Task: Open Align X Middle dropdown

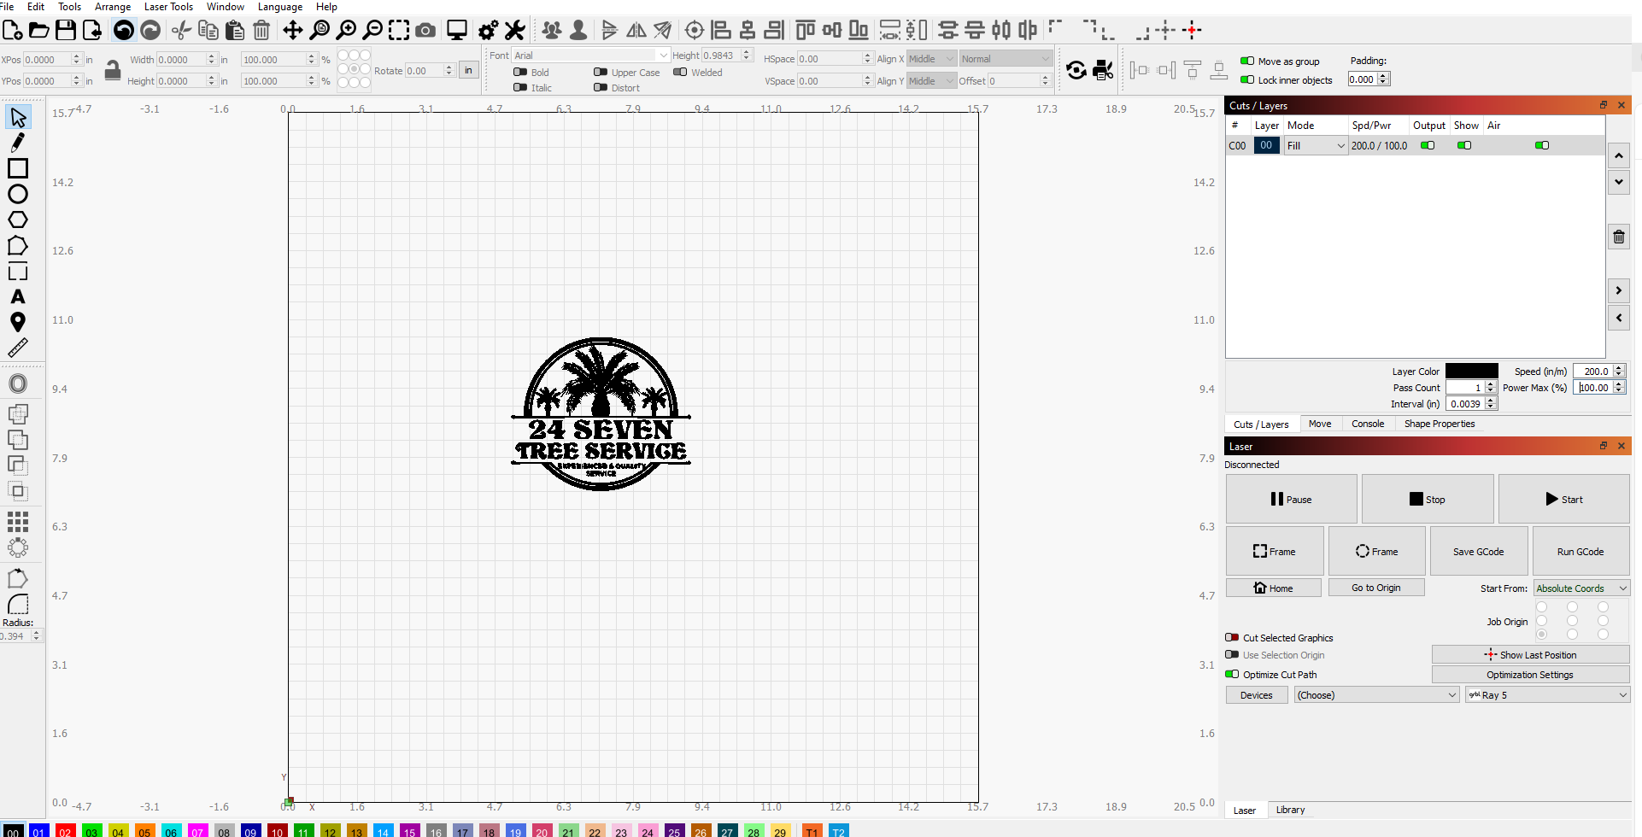Action: pyautogui.click(x=930, y=59)
